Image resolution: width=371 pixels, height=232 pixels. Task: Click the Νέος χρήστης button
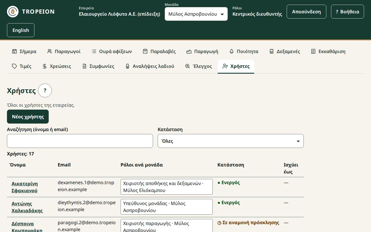pyautogui.click(x=28, y=117)
